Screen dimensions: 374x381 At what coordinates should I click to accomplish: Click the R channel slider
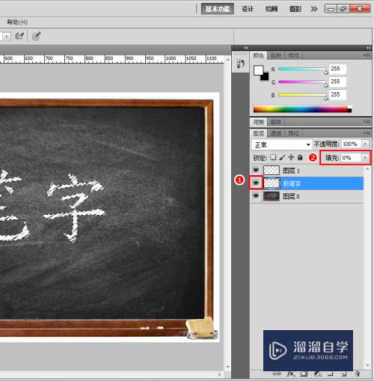302,69
